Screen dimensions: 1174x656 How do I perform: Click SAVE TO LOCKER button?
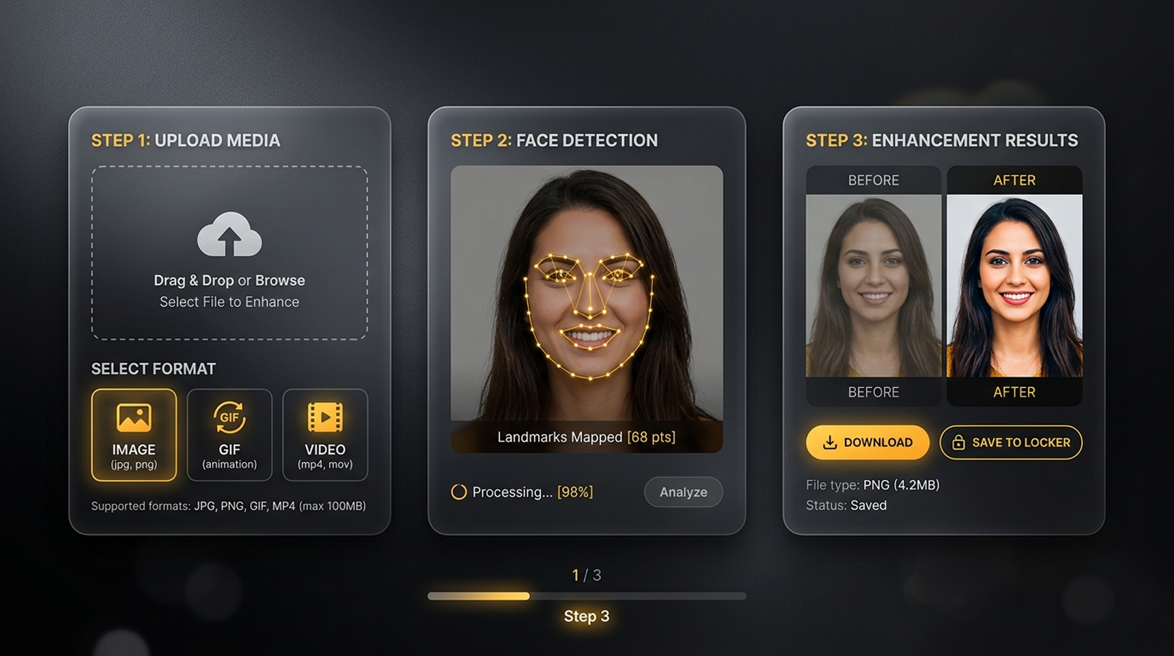click(1011, 442)
